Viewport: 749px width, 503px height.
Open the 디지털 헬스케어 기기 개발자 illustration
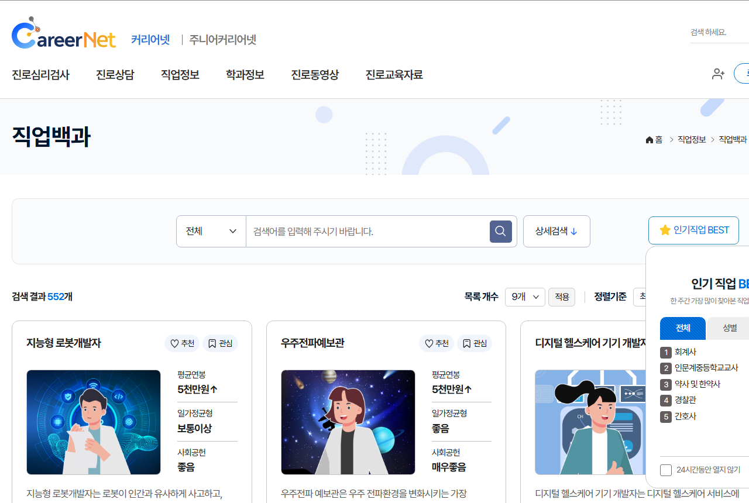(x=590, y=422)
